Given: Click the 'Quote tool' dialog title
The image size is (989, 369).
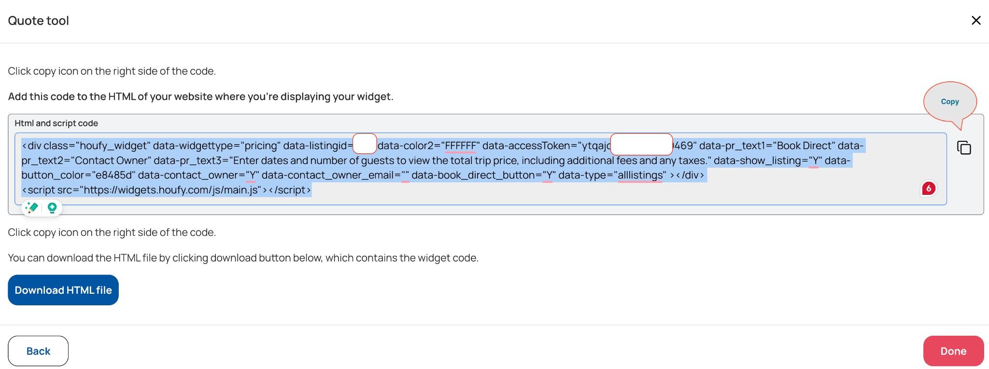Looking at the screenshot, I should pyautogui.click(x=39, y=21).
